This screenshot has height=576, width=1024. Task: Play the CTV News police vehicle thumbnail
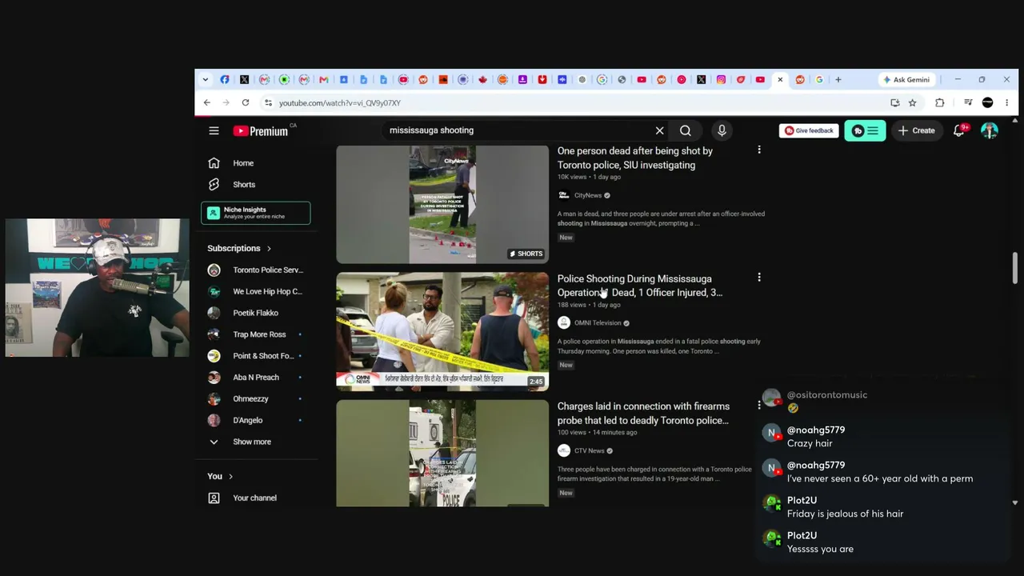(x=442, y=454)
